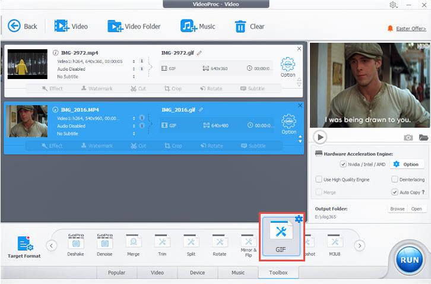Switch to the Popular tab
Viewport: 431px width, 284px height.
point(116,273)
